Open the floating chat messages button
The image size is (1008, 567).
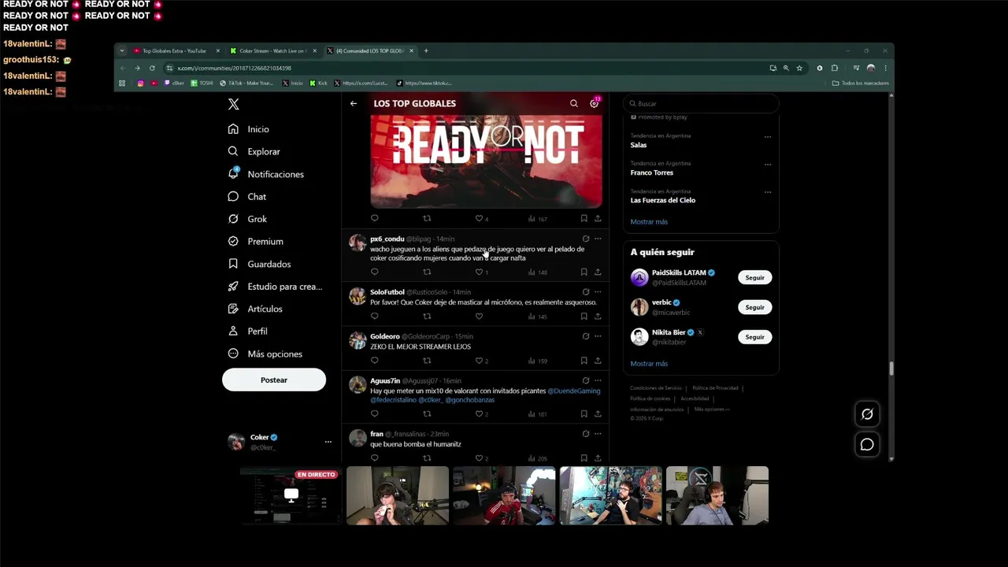click(867, 445)
